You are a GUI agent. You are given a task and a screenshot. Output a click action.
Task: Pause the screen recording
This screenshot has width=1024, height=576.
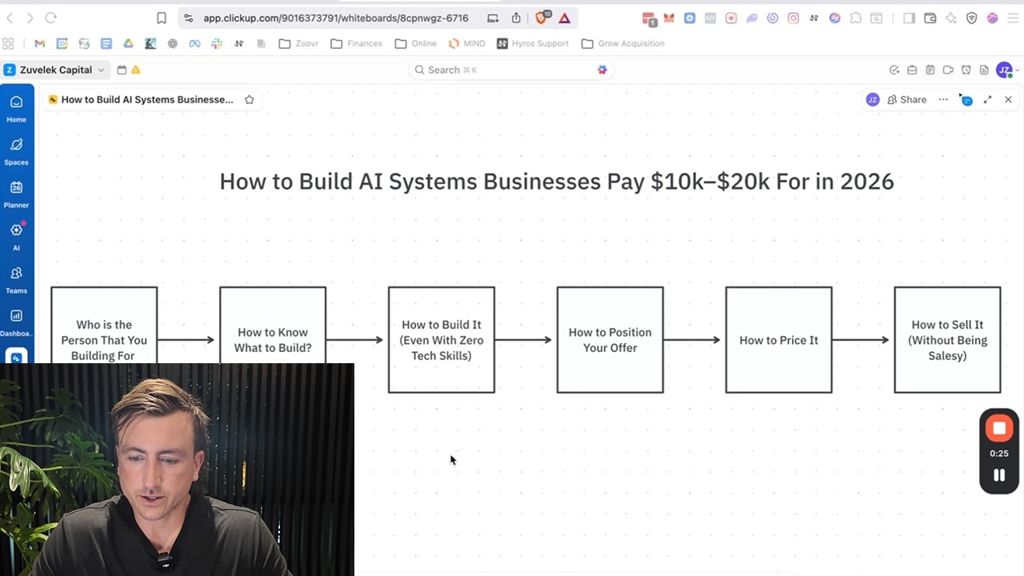(999, 475)
